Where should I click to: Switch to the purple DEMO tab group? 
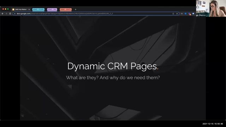point(52,10)
